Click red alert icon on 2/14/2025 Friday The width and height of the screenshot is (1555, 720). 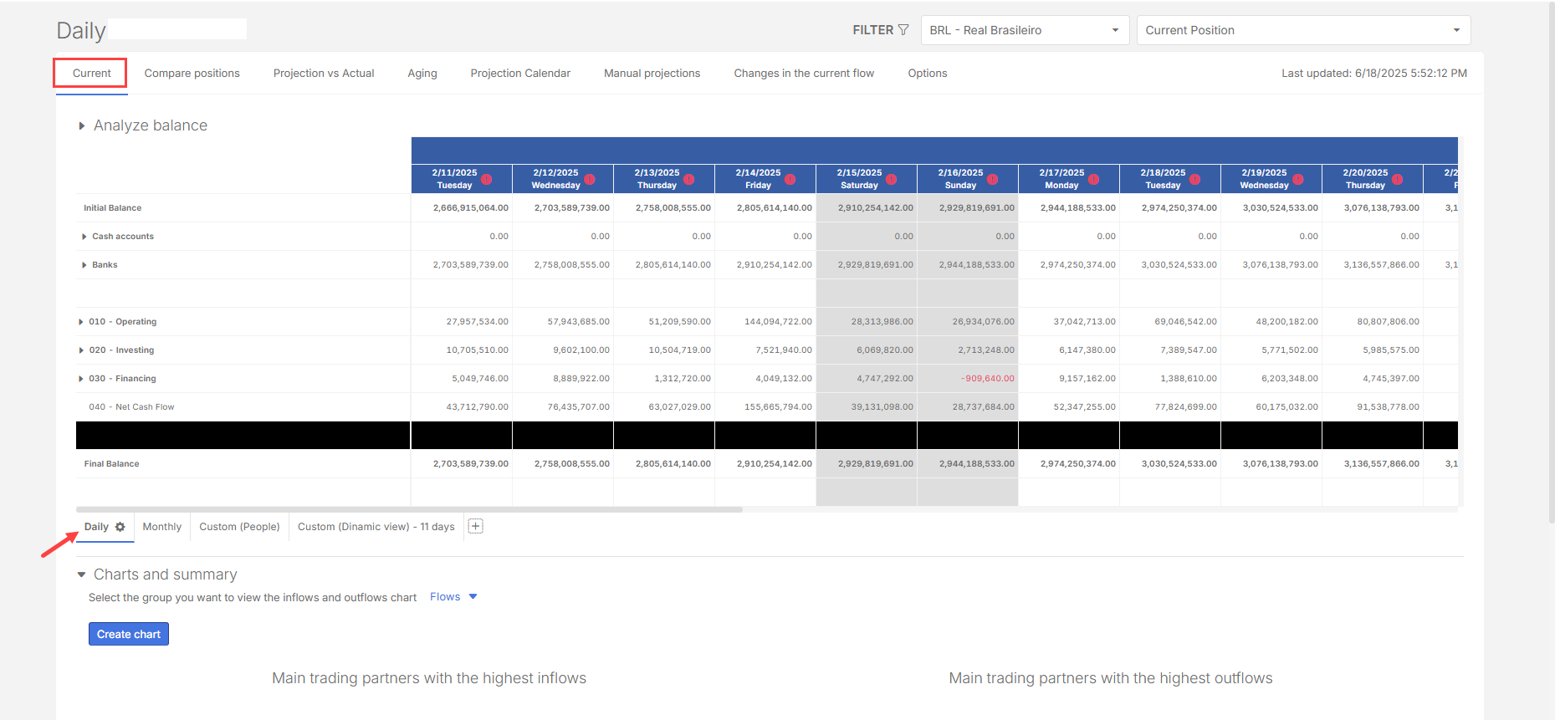pyautogui.click(x=790, y=179)
